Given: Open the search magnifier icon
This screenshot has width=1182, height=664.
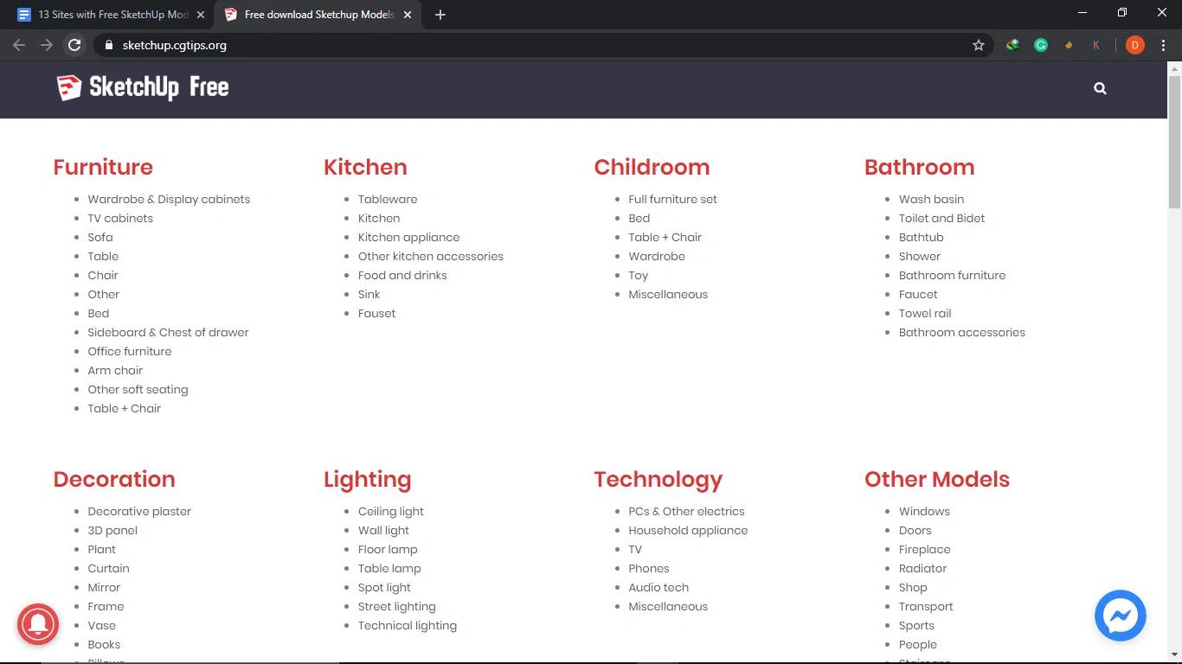Looking at the screenshot, I should pyautogui.click(x=1100, y=87).
